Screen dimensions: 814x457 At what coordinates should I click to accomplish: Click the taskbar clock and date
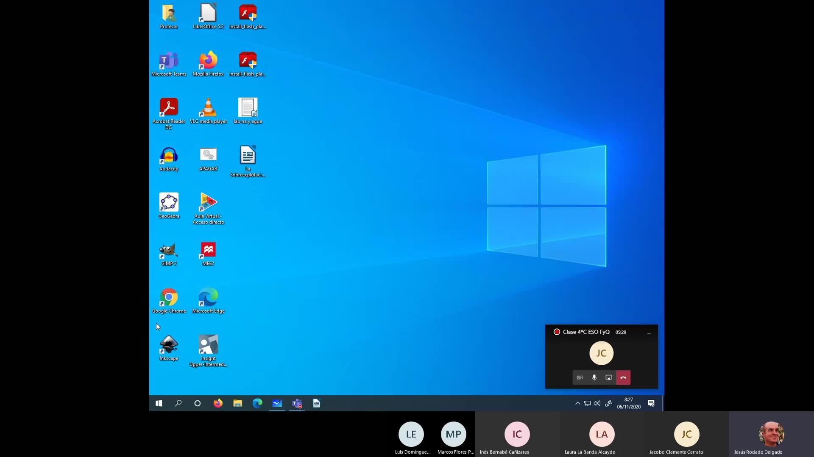click(x=629, y=403)
